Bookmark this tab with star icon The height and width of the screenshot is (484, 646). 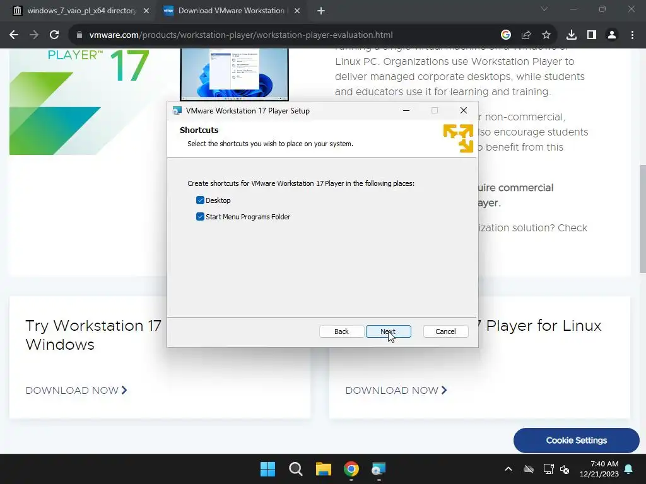coord(546,35)
